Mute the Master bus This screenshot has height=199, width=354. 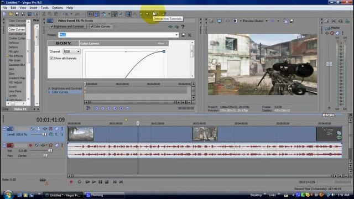coord(337,33)
